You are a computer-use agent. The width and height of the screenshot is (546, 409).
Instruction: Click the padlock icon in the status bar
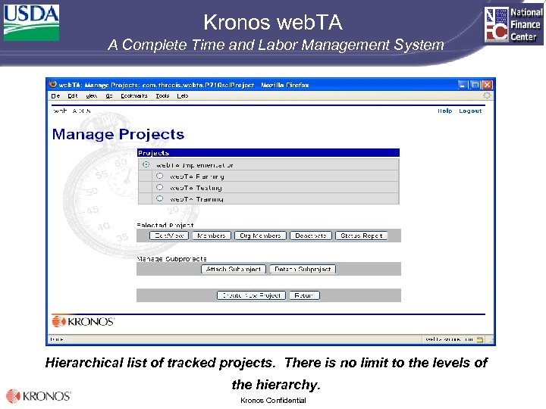coord(480,339)
